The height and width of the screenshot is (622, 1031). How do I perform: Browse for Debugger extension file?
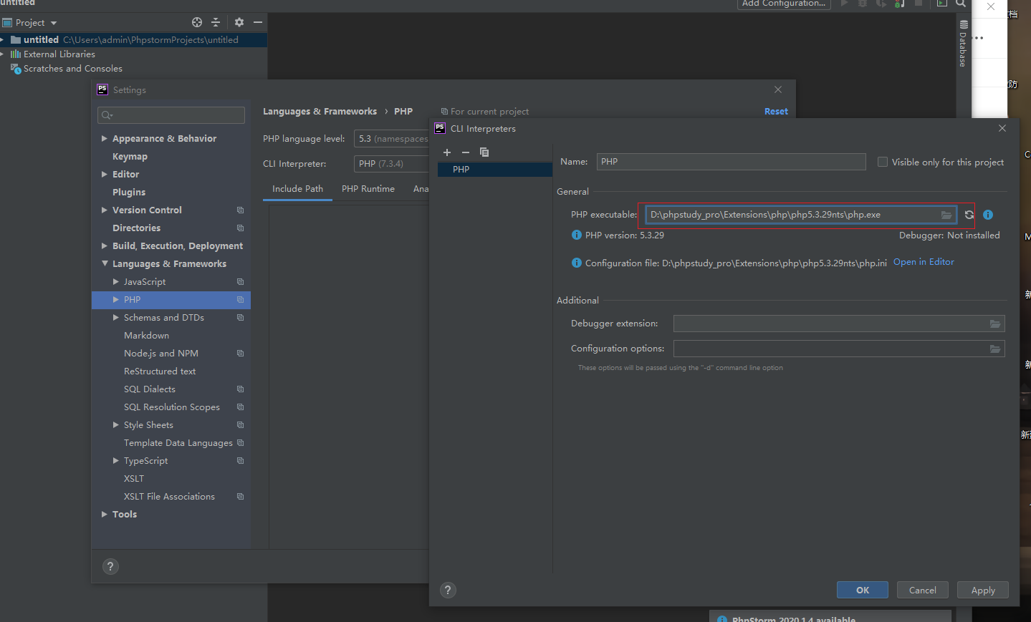pos(995,324)
